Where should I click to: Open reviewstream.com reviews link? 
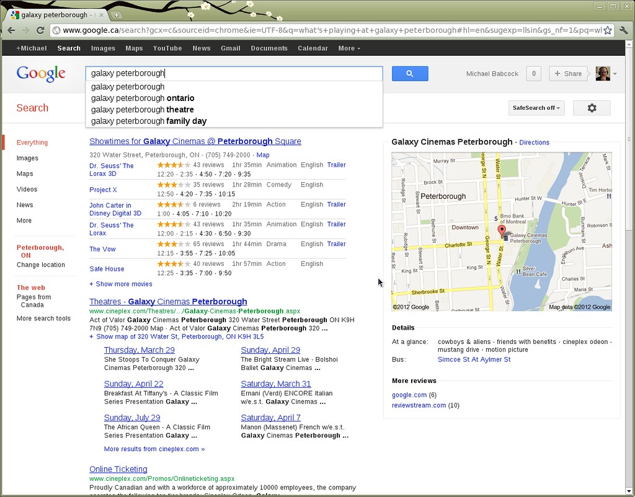pos(419,405)
